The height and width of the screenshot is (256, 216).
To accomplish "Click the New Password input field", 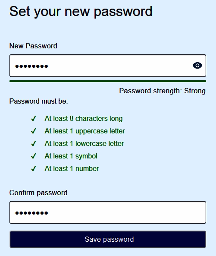I will click(108, 66).
